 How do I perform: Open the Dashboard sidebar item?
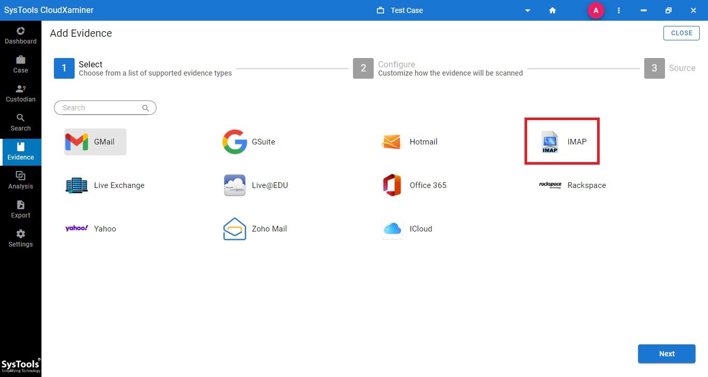point(21,35)
